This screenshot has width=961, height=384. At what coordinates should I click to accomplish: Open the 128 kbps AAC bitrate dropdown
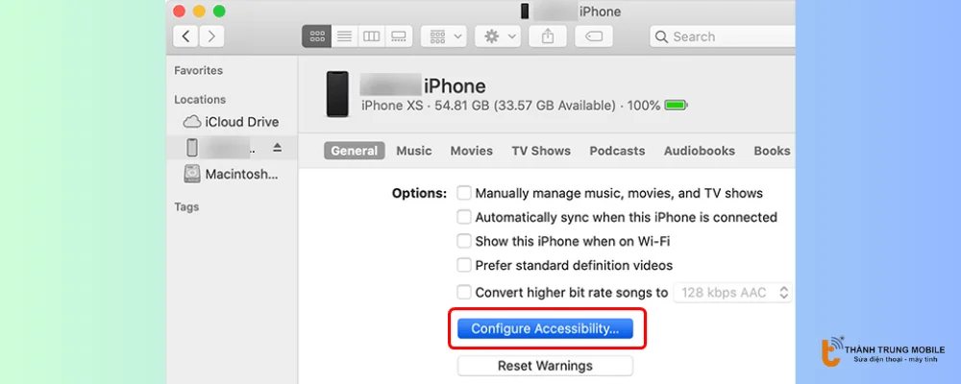point(733,292)
